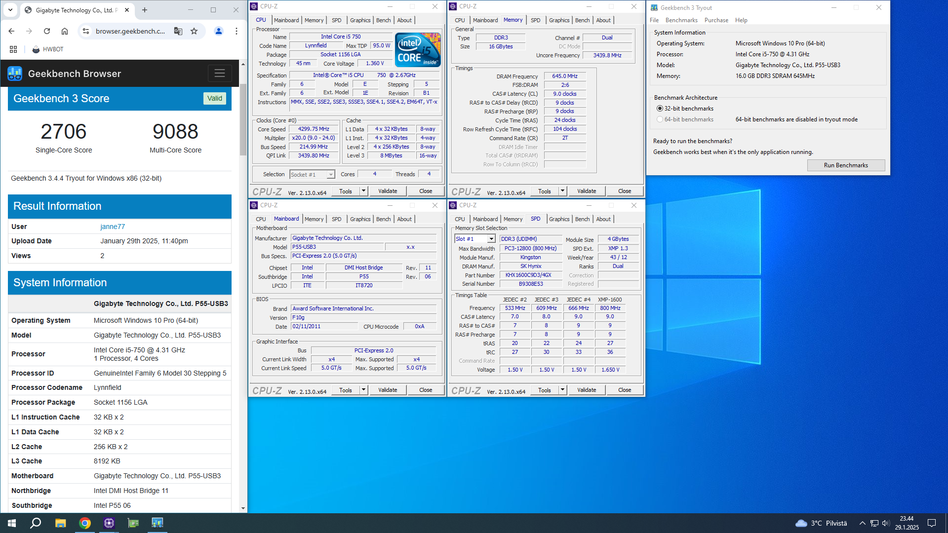Open the translate page icon
This screenshot has height=533, width=948.
click(x=178, y=31)
